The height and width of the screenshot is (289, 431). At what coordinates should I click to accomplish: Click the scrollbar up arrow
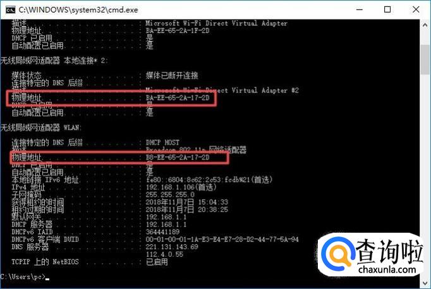click(425, 25)
